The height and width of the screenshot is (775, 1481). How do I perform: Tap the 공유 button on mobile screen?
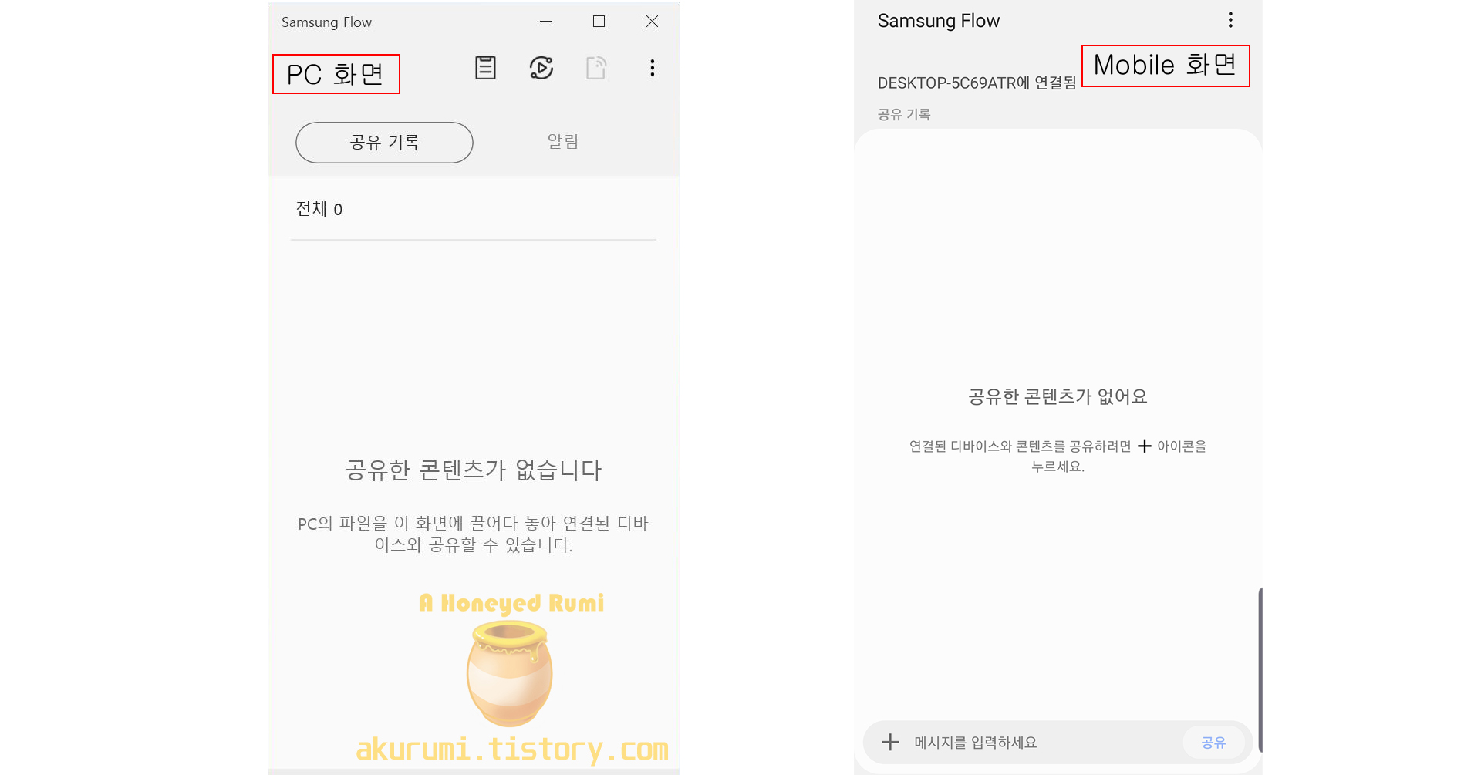coord(1213,742)
